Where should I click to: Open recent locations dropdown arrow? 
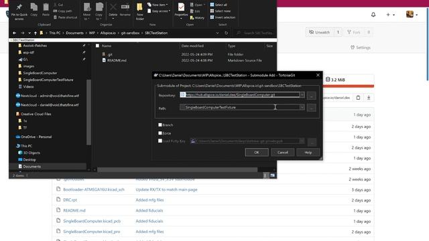tap(29, 33)
